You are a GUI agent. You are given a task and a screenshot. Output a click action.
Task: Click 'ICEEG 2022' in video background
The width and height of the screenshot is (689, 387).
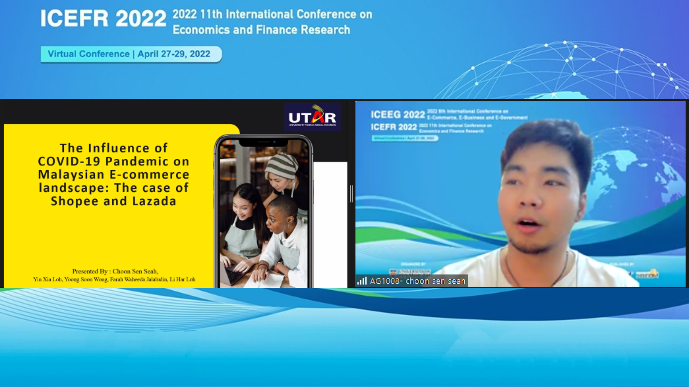(398, 114)
